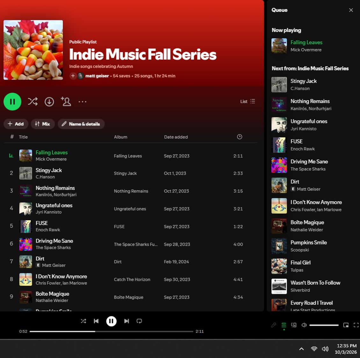Click the now-playing equalizer icon in row 1
The image size is (360, 358).
click(11, 156)
